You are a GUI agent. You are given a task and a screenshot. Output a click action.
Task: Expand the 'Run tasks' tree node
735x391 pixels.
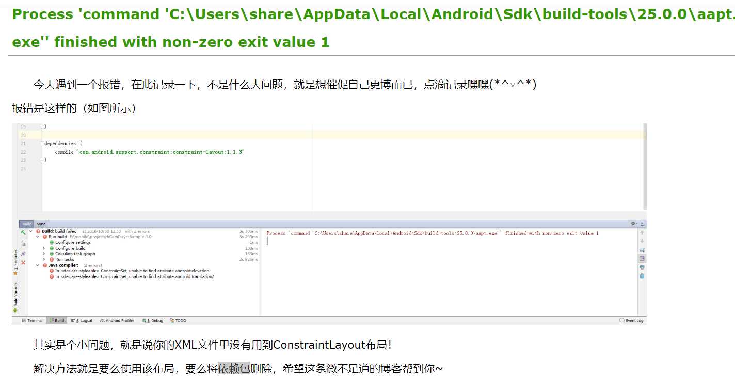(44, 259)
